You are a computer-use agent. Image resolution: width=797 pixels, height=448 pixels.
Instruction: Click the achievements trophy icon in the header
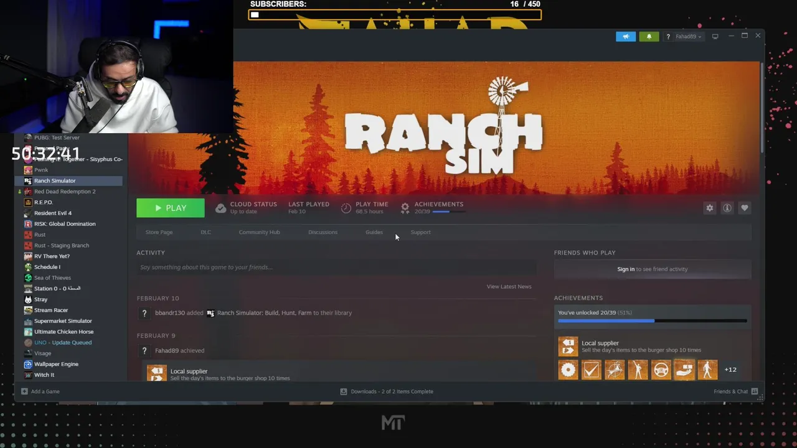tap(405, 208)
